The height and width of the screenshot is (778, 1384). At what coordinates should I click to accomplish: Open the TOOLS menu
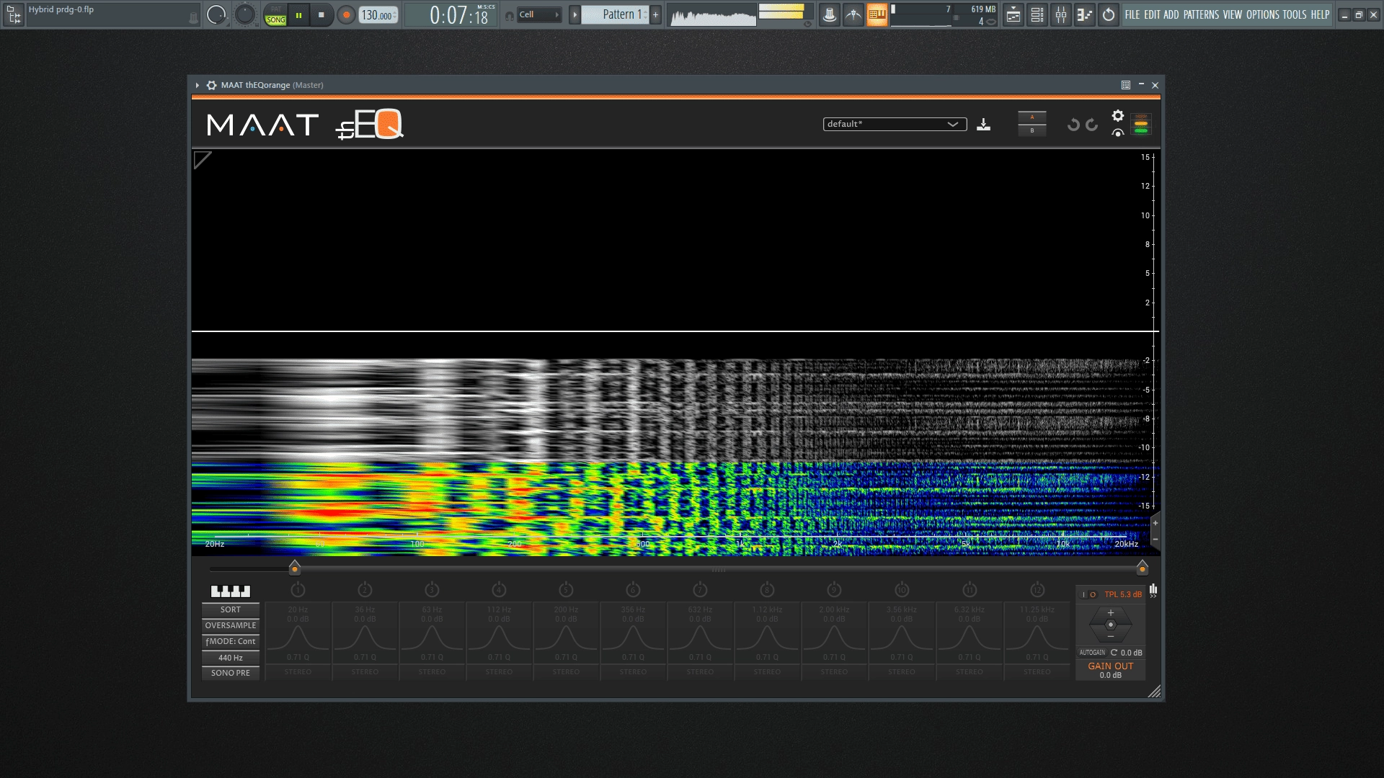click(x=1295, y=14)
